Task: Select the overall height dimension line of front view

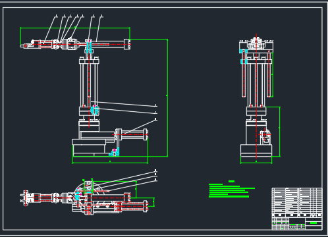Action: tap(167, 97)
